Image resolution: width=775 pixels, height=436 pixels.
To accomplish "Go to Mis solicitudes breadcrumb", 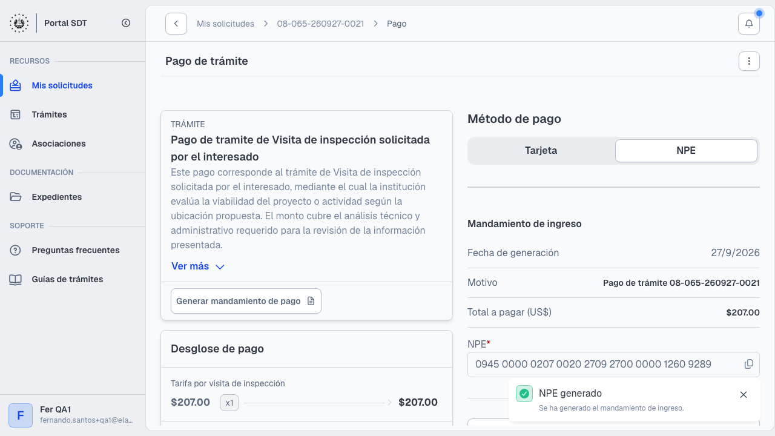I will [225, 24].
